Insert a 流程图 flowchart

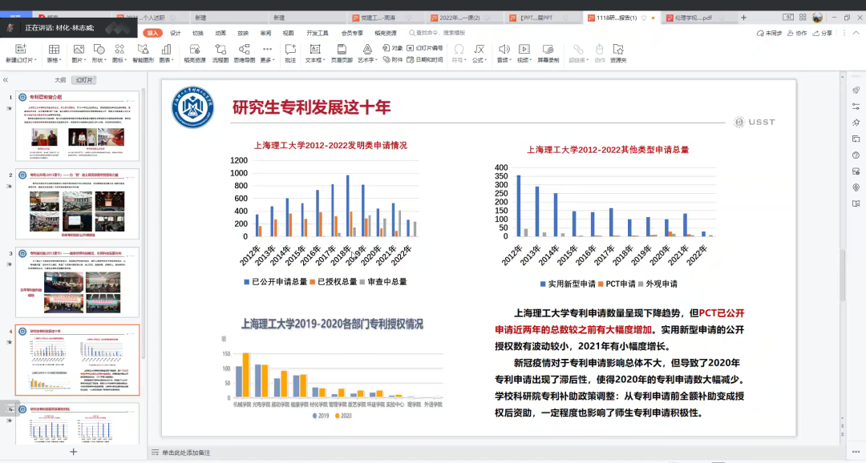[221, 54]
